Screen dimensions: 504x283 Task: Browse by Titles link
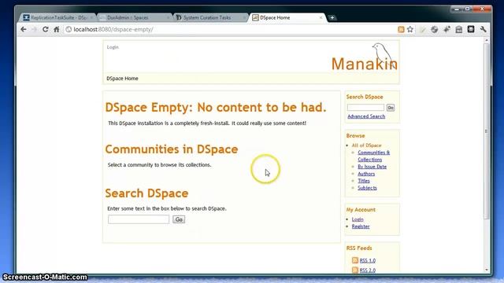click(x=364, y=181)
